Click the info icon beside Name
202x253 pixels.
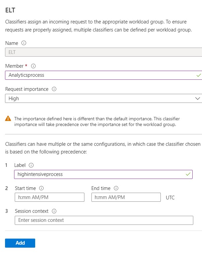23,43
